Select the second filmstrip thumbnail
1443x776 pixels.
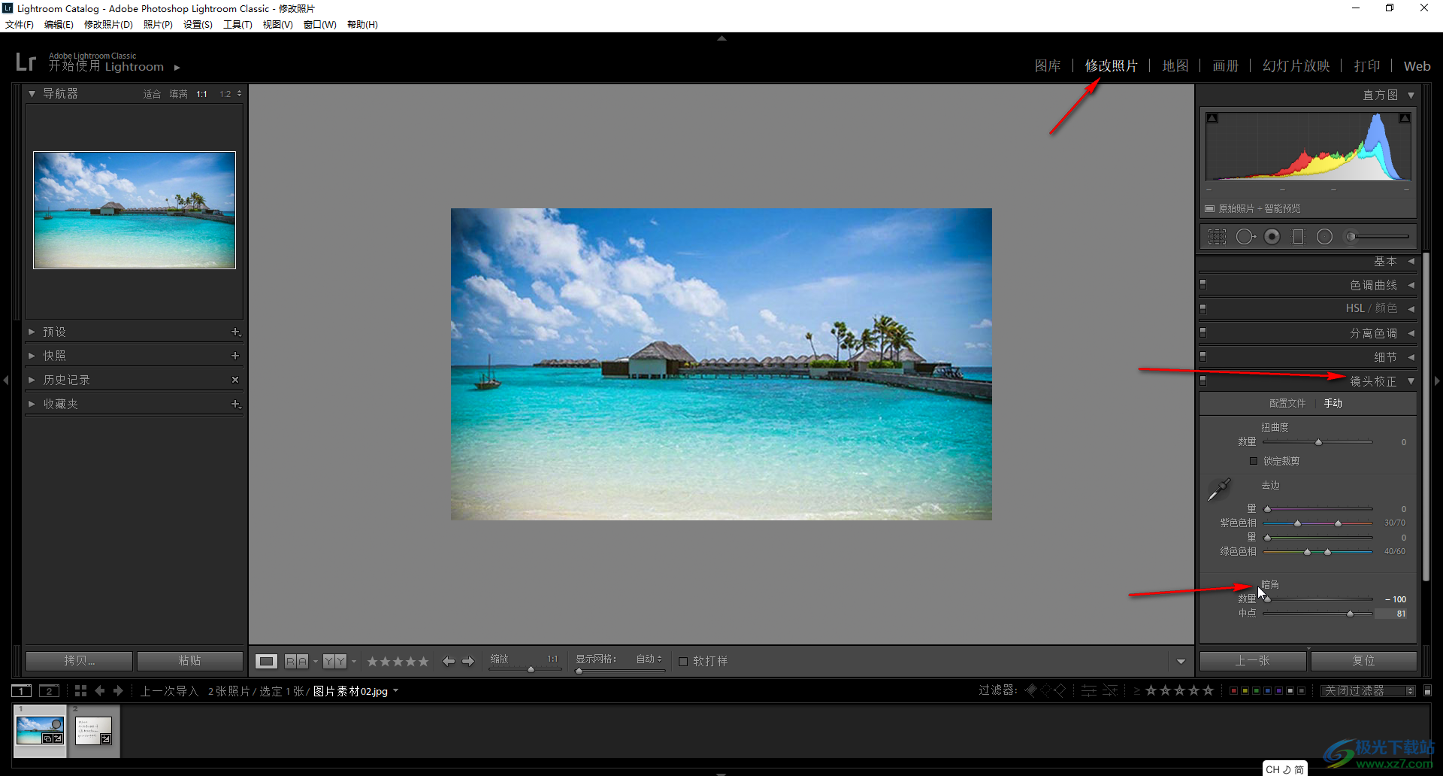click(94, 731)
